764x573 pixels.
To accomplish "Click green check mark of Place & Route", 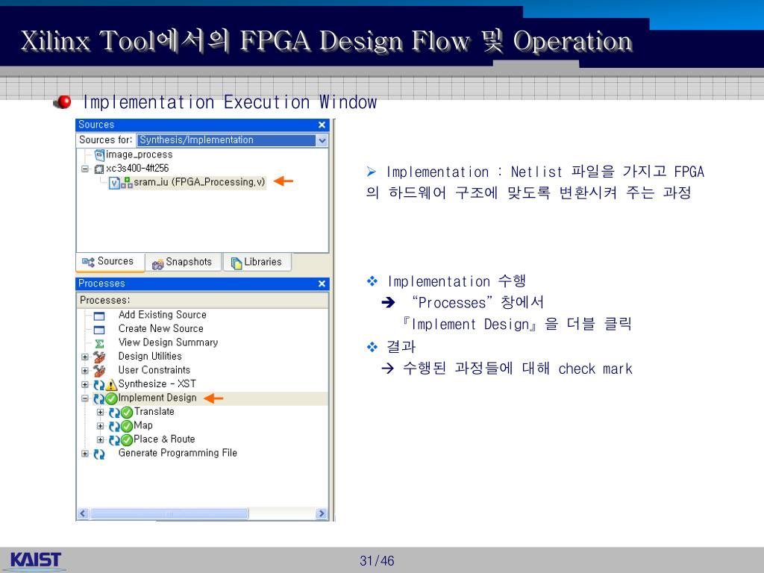I will 127,440.
